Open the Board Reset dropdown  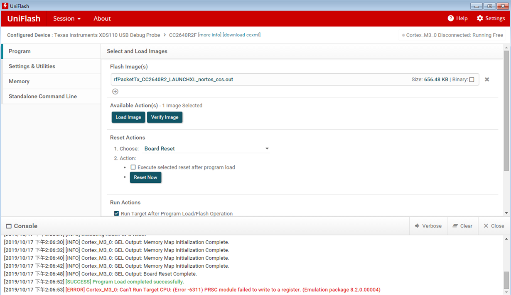click(206, 149)
